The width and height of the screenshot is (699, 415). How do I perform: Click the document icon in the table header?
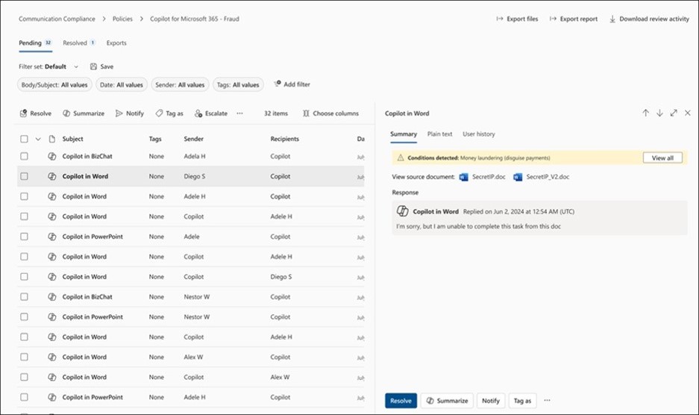click(x=51, y=139)
